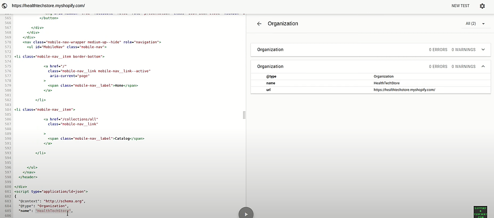Click the @type row label
Image resolution: width=494 pixels, height=218 pixels.
271,76
